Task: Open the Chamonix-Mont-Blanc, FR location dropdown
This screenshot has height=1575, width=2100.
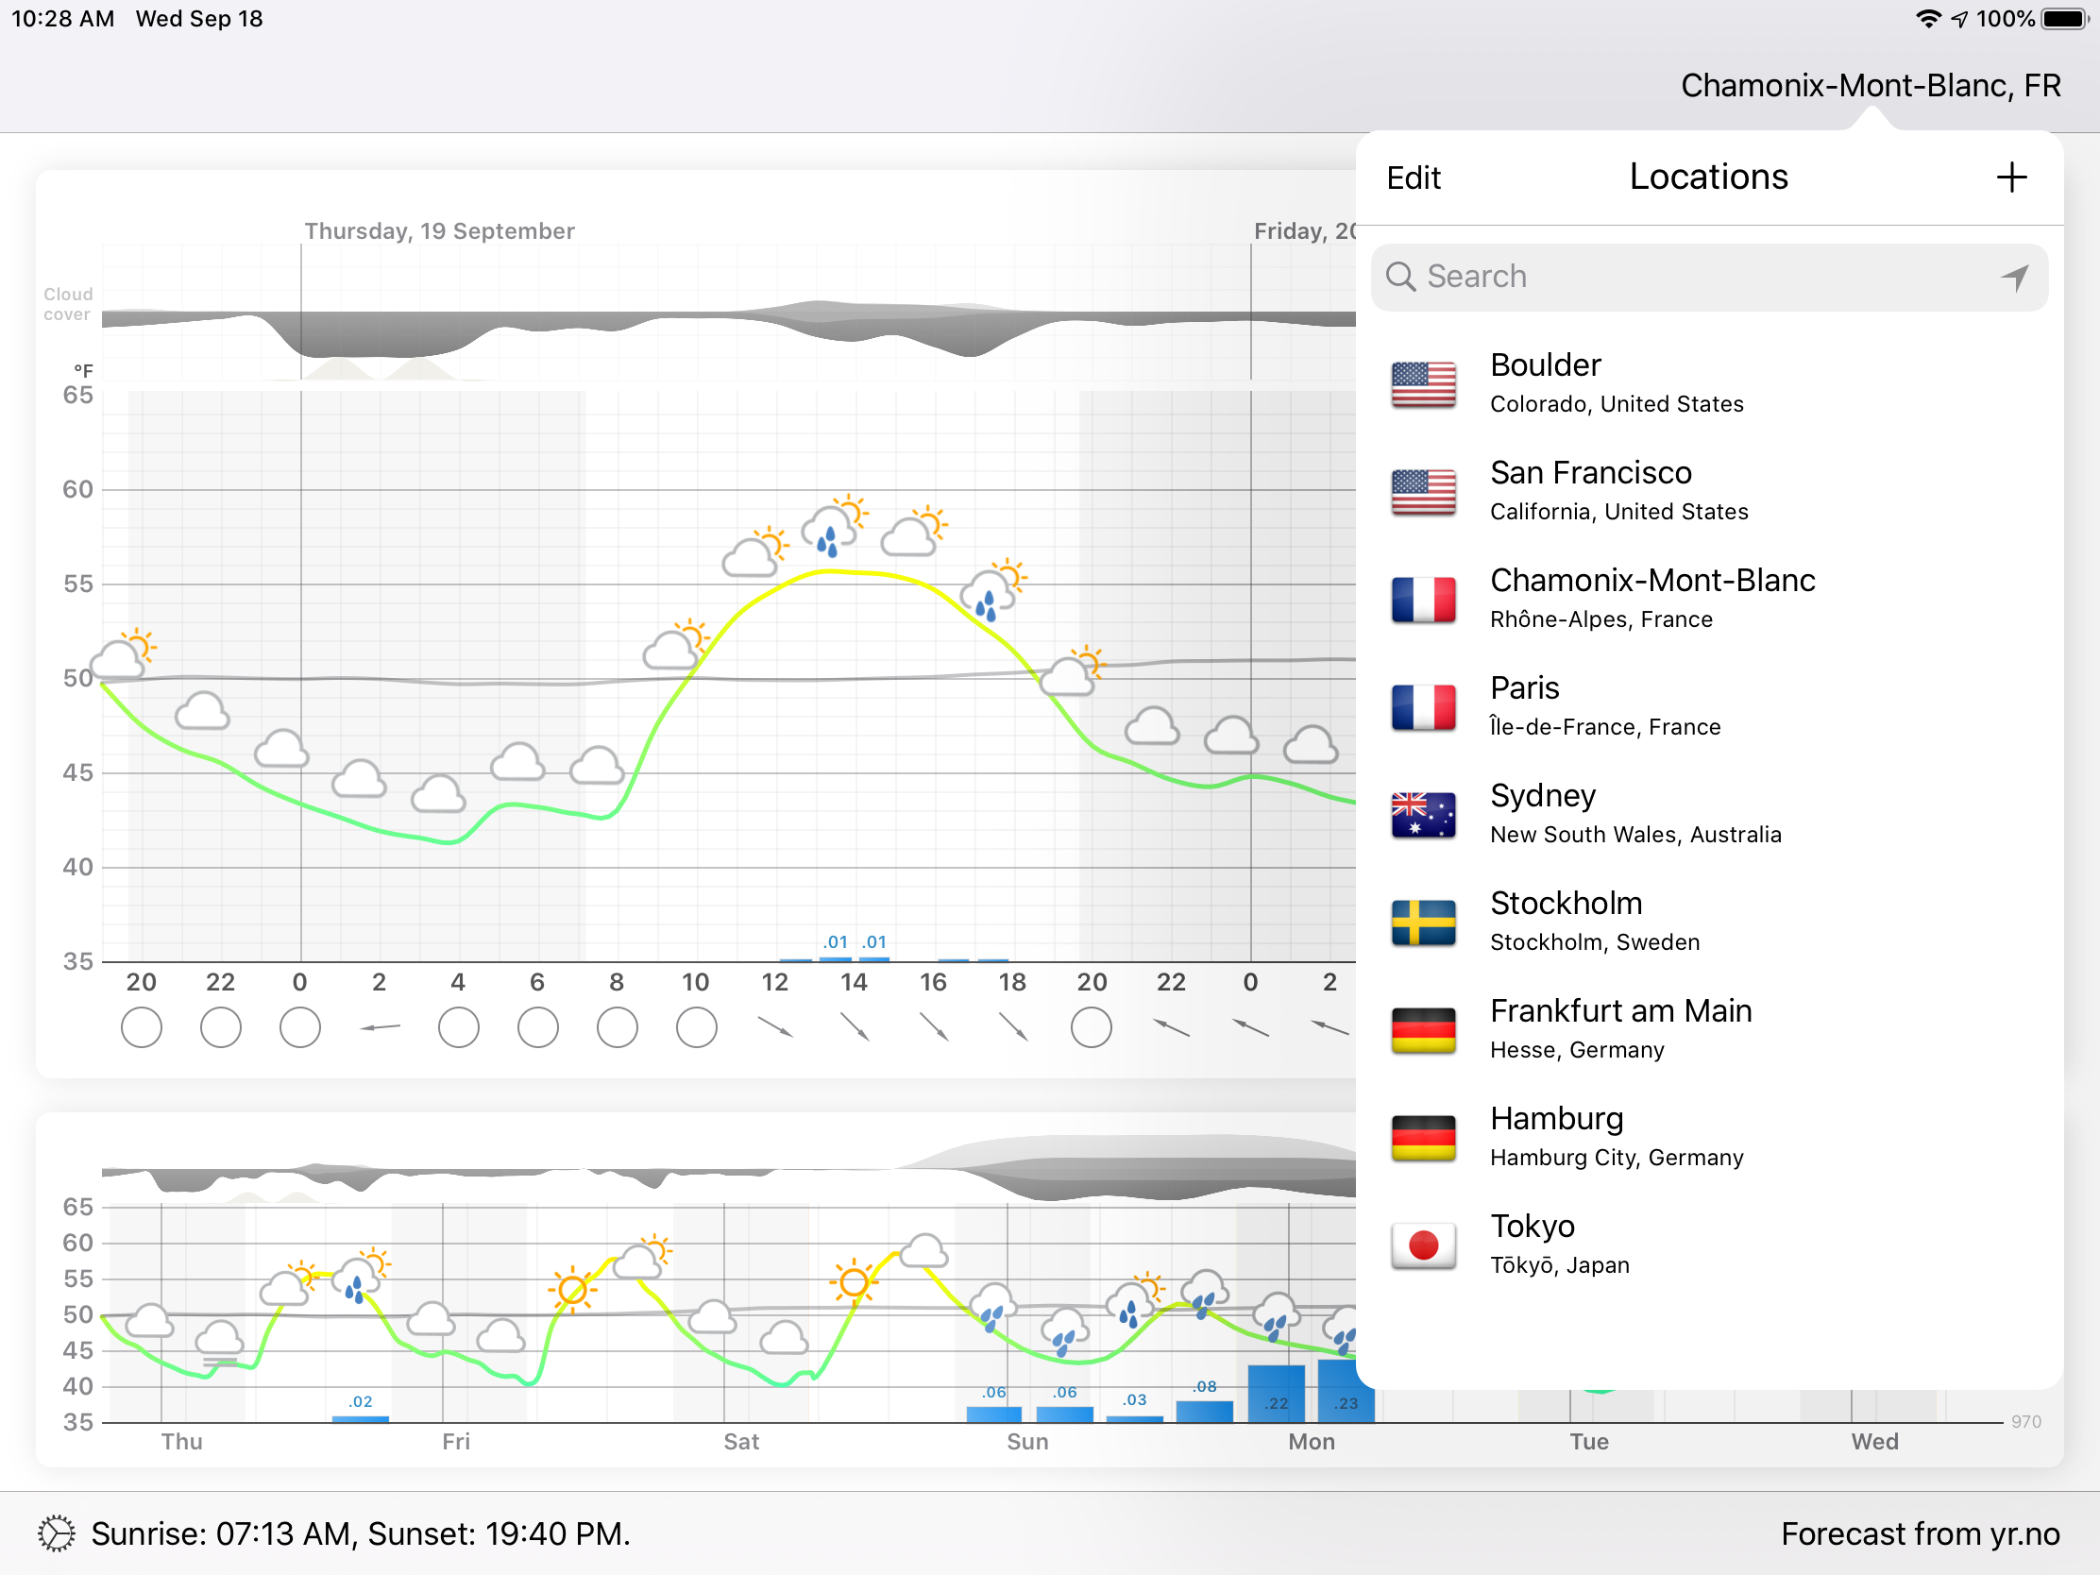Action: [1870, 85]
